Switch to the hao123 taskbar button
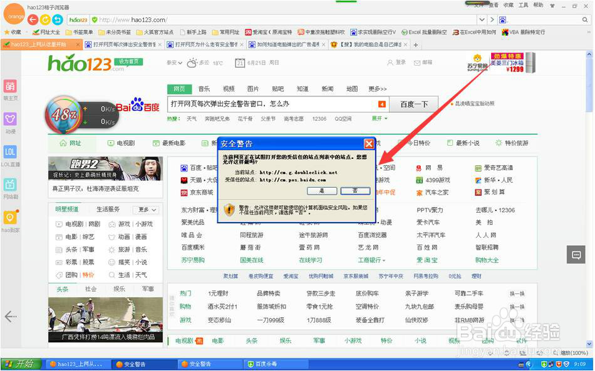The height and width of the screenshot is (371, 595). [x=79, y=364]
